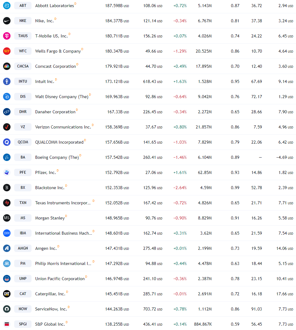Click the Abbott Laboratories logo icon
296x330 pixels.
(7, 6)
